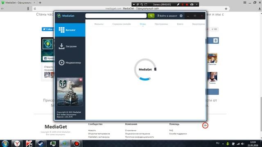Viewport: 262px width, 147px height.
Task: Bookmark the page with star icon
Action: coord(226,9)
